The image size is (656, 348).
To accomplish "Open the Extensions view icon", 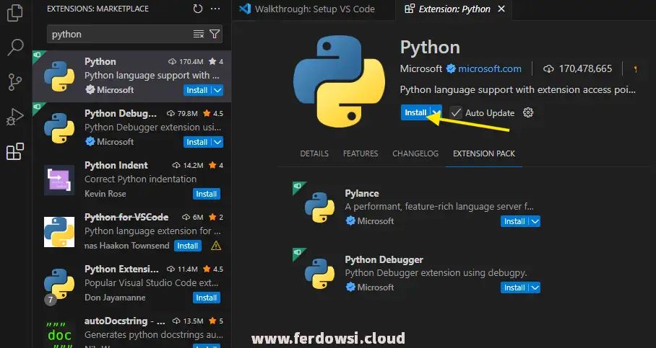I will (15, 151).
